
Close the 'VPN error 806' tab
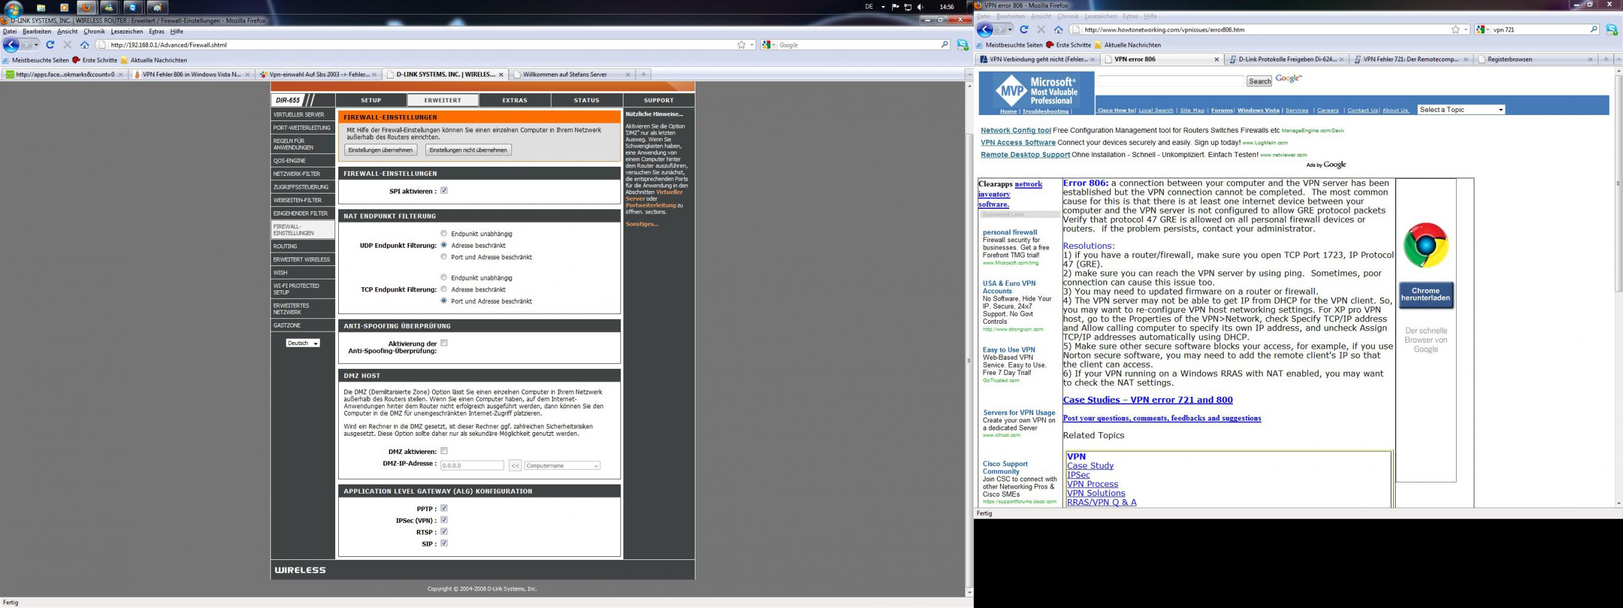click(1216, 59)
